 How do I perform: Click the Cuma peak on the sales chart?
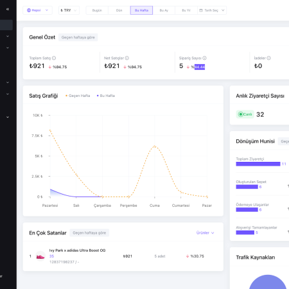pyautogui.click(x=155, y=146)
